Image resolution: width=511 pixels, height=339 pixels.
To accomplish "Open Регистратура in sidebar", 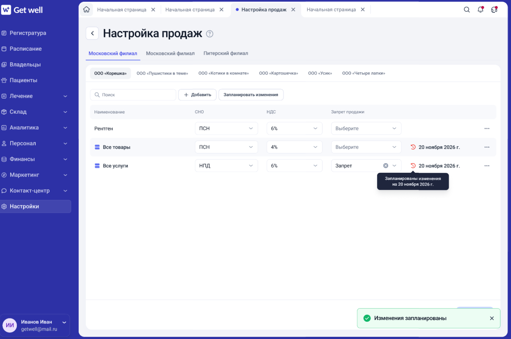I will (x=28, y=33).
